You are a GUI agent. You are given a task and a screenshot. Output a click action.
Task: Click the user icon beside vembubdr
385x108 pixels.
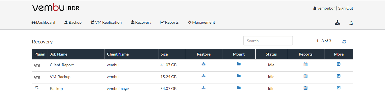point(315,8)
